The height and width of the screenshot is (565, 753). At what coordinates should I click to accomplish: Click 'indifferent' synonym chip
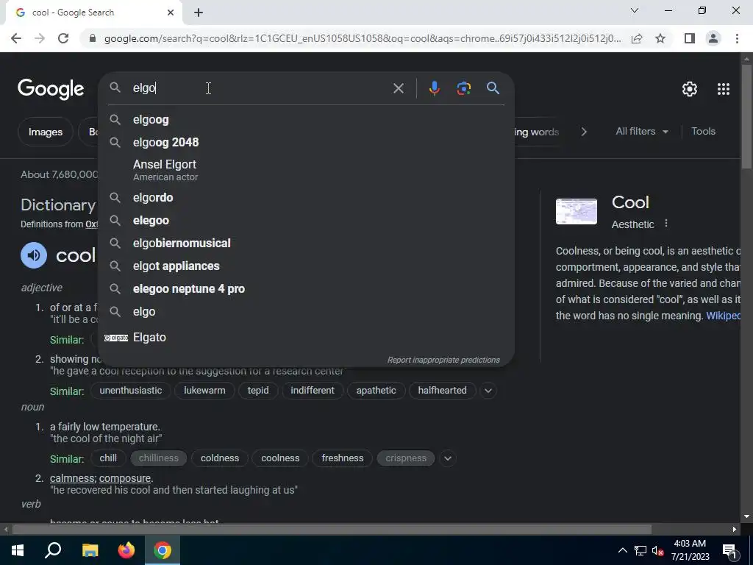pyautogui.click(x=312, y=391)
